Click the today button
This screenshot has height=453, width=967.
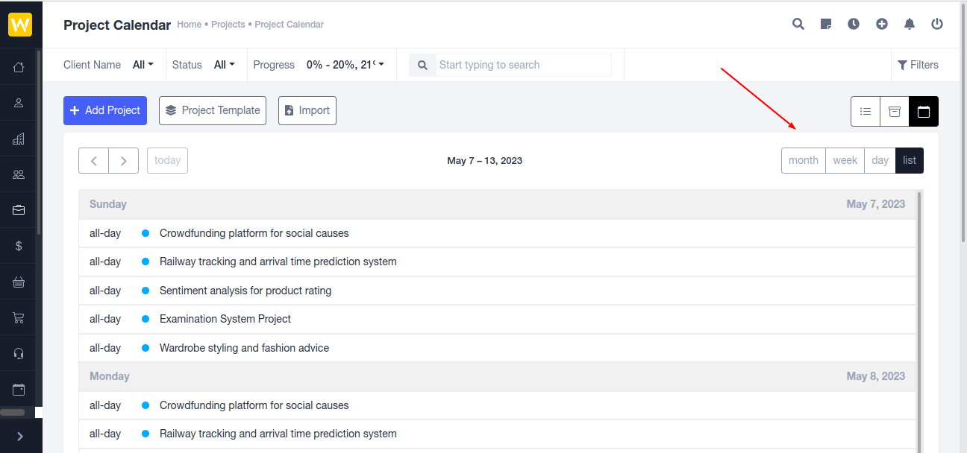[167, 160]
